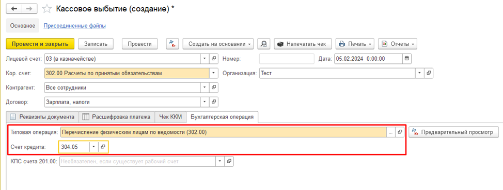Click Организация field with Тест
The width and height of the screenshot is (503, 190).
pyautogui.click(x=337, y=73)
